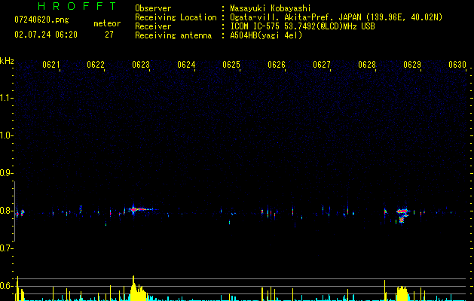Click the Receiving Location value line

(336, 17)
